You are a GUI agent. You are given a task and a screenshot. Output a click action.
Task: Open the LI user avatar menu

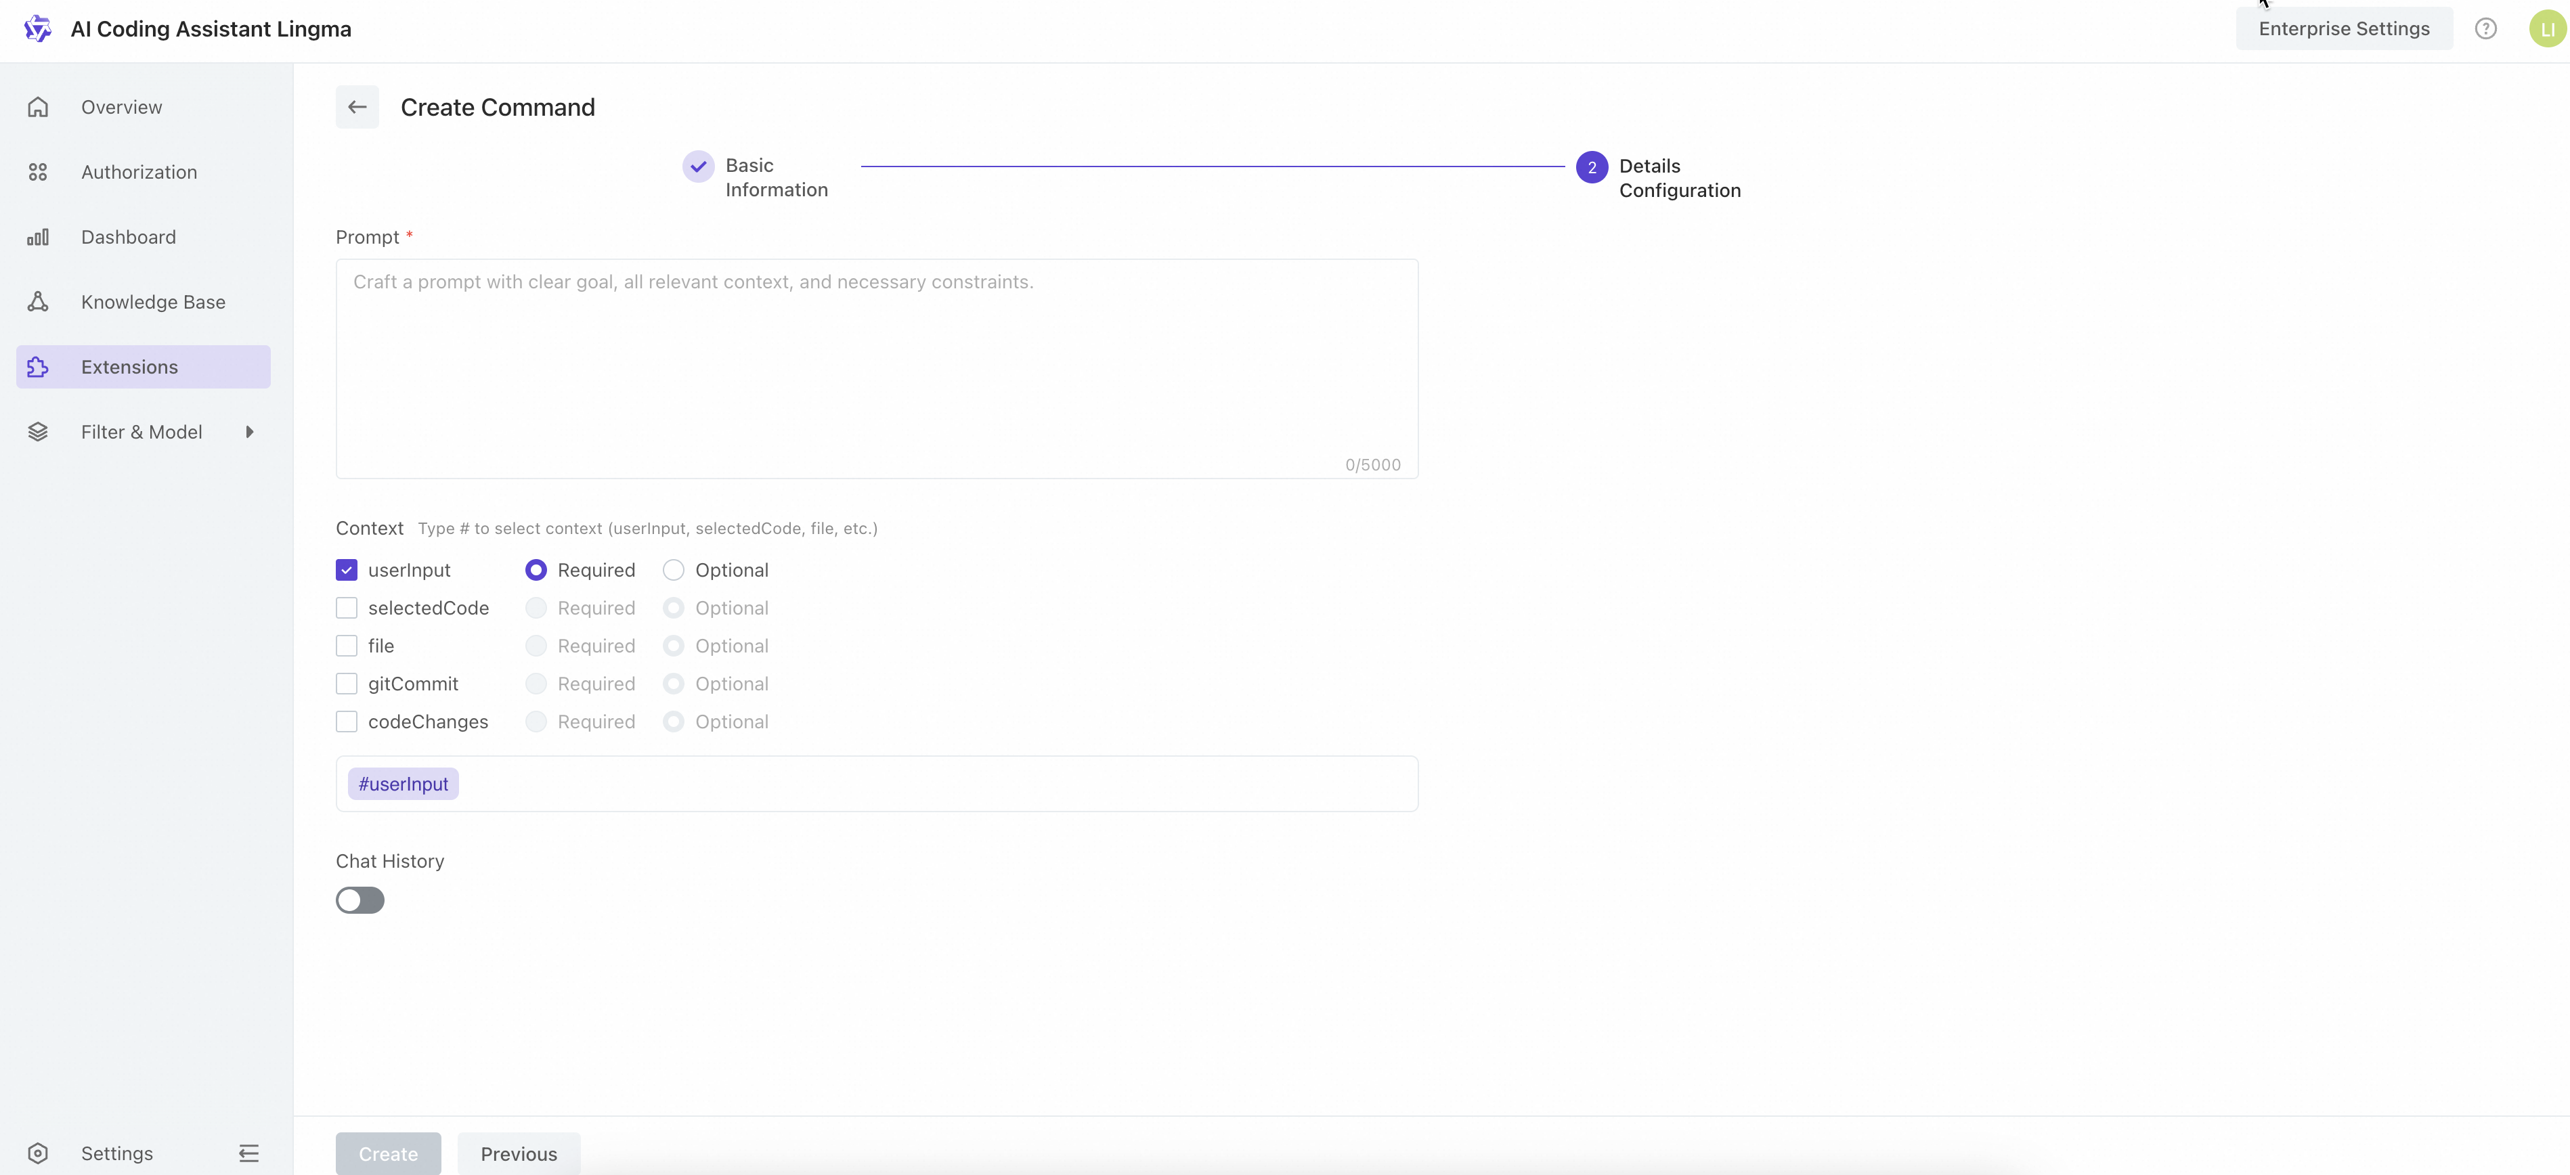pyautogui.click(x=2547, y=29)
